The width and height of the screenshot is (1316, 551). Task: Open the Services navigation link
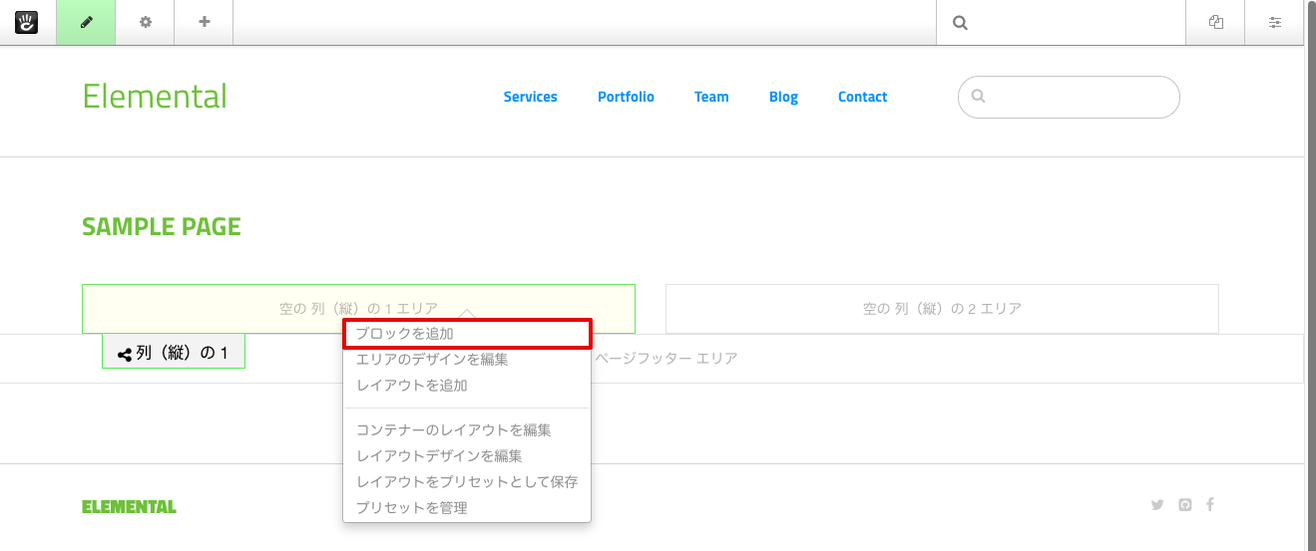tap(530, 97)
